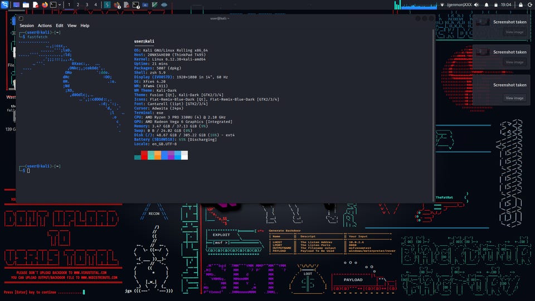Click the 'OS: Kali GNU/Linux Rolling' line
The width and height of the screenshot is (535, 301).
coord(171,50)
